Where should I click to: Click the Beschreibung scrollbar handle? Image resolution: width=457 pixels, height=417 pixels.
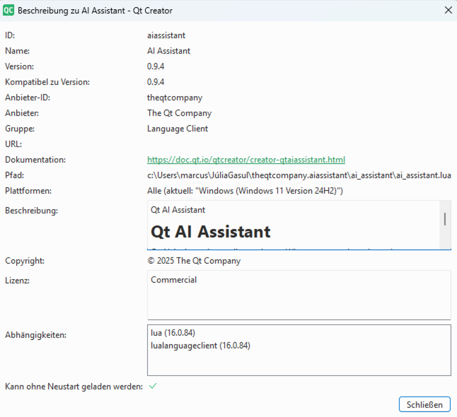[x=444, y=219]
